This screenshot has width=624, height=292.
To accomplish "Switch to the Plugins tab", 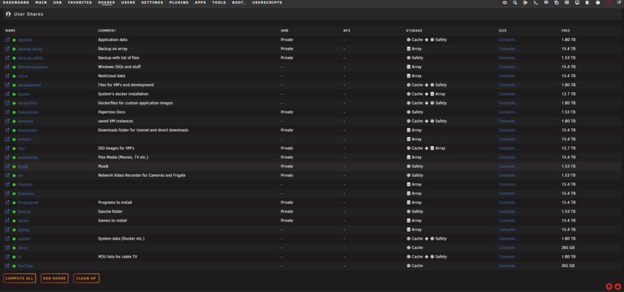I will (x=179, y=2).
